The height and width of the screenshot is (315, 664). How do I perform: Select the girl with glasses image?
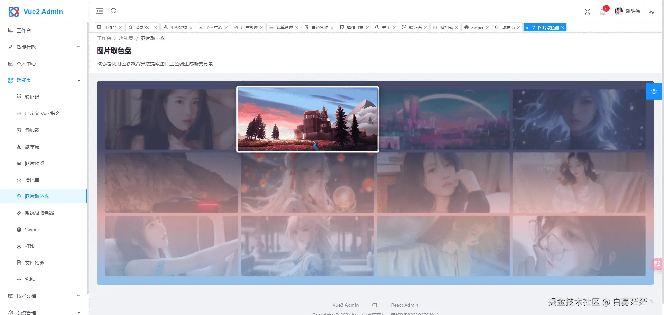point(579,246)
